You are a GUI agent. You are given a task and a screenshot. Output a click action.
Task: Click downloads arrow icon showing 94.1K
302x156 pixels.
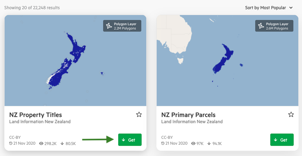(209, 143)
